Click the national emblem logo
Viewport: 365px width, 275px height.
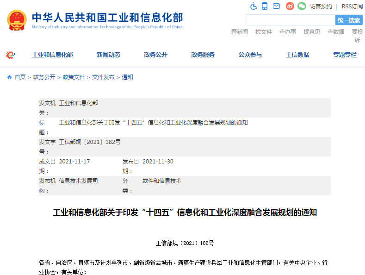click(17, 20)
